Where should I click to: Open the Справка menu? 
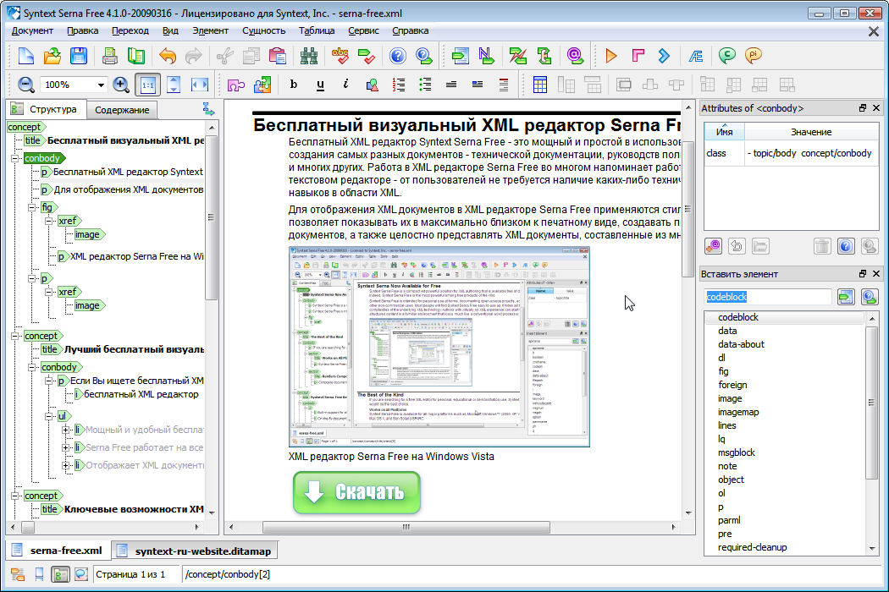(410, 30)
